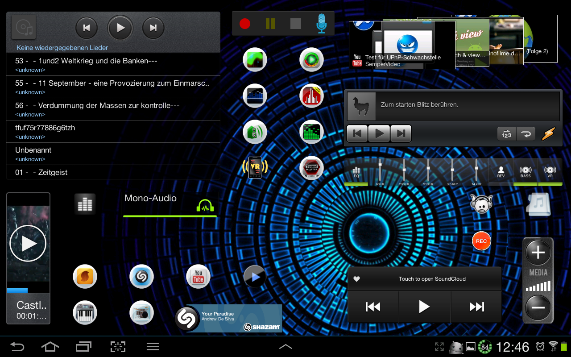Select song '56 - Verdummung der Massen zur kontrolle'
This screenshot has width=571, height=357.
[x=113, y=109]
